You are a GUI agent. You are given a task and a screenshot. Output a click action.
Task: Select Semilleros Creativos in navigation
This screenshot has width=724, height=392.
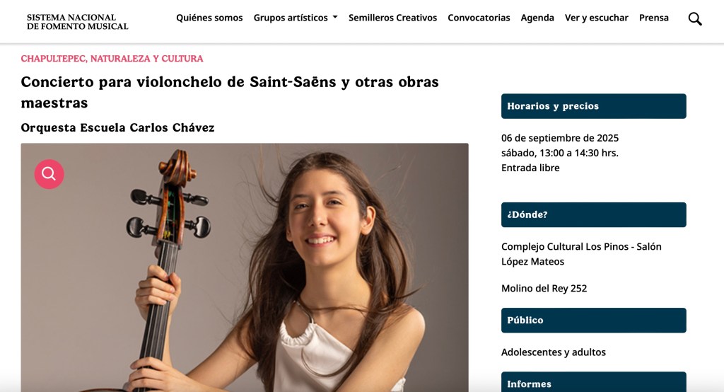pyautogui.click(x=392, y=18)
